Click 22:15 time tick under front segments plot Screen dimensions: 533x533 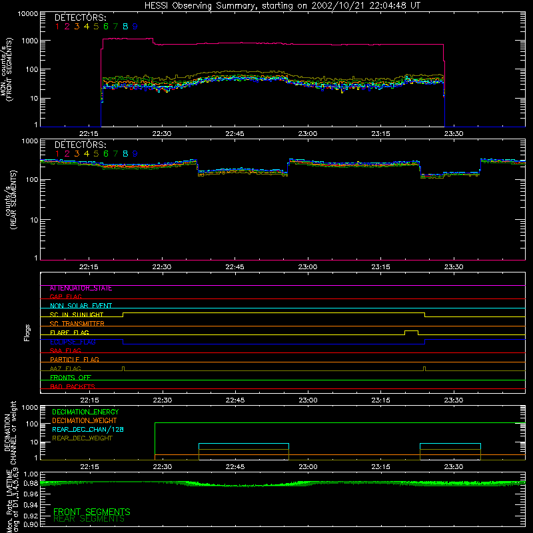(x=89, y=134)
